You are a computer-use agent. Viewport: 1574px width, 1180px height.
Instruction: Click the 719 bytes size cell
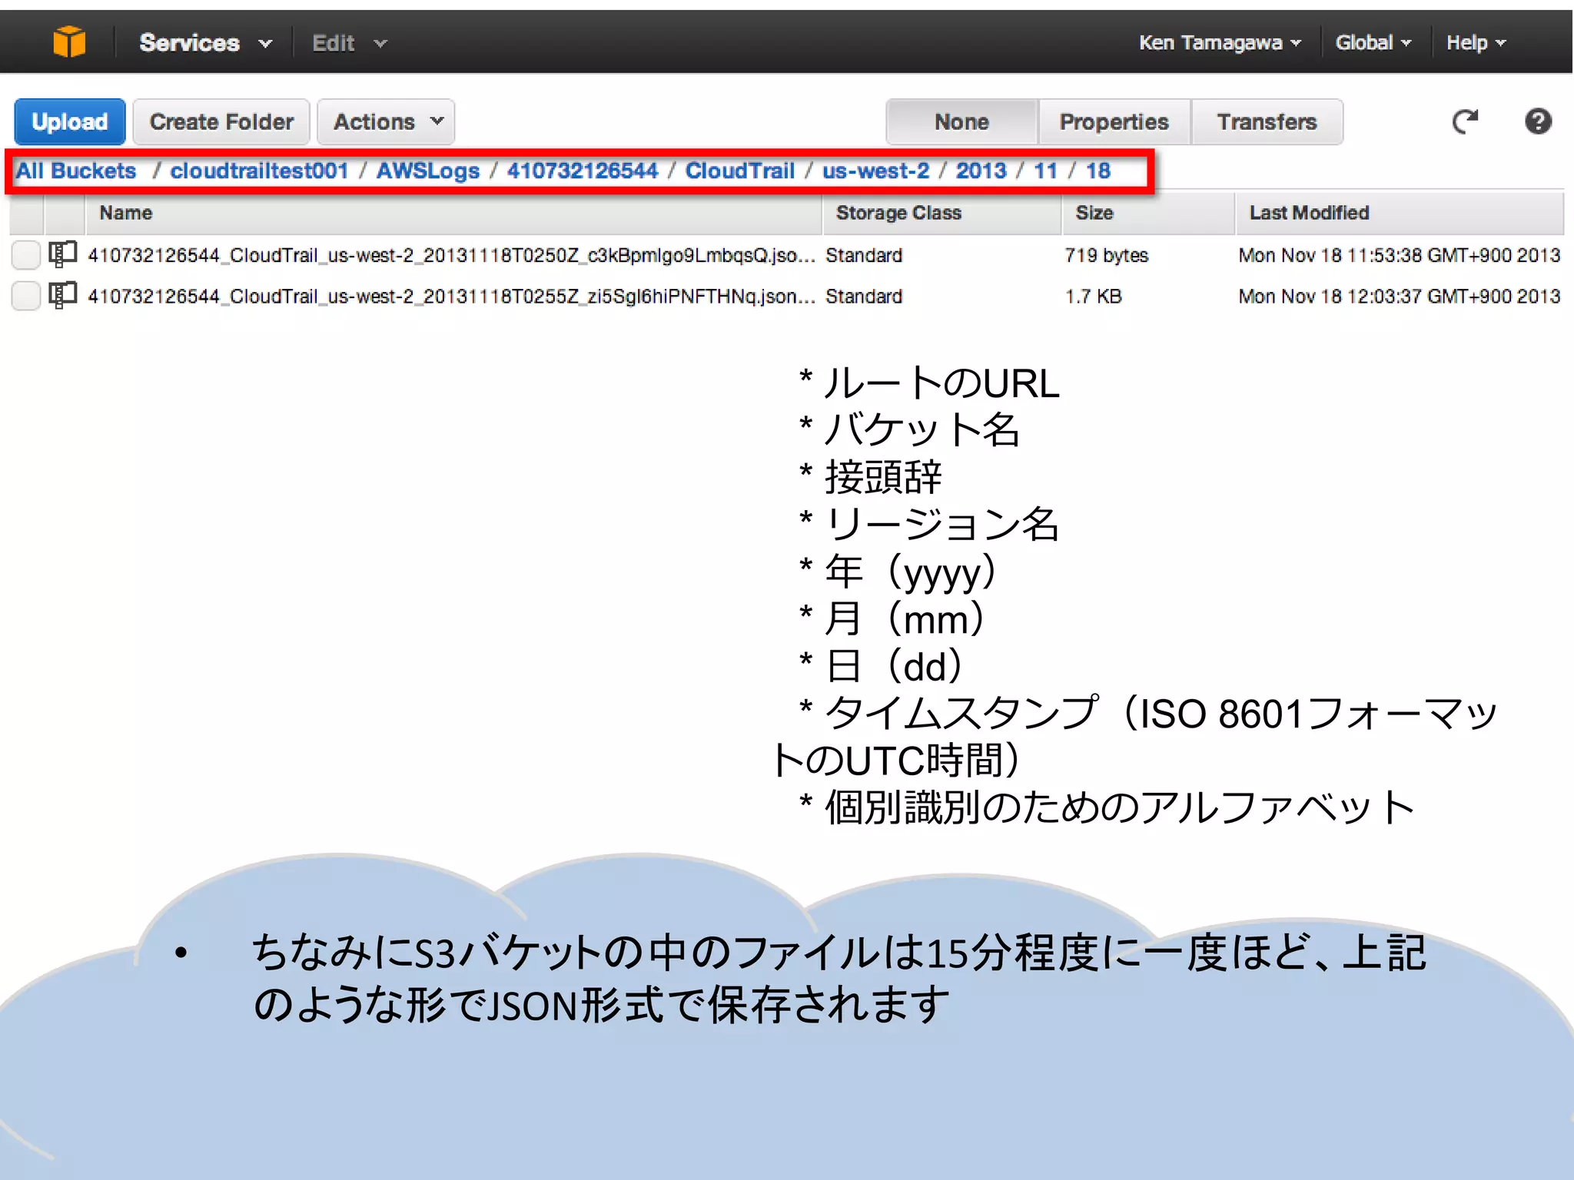(x=1106, y=255)
